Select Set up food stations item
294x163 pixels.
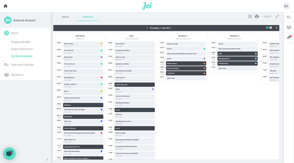click(x=134, y=51)
